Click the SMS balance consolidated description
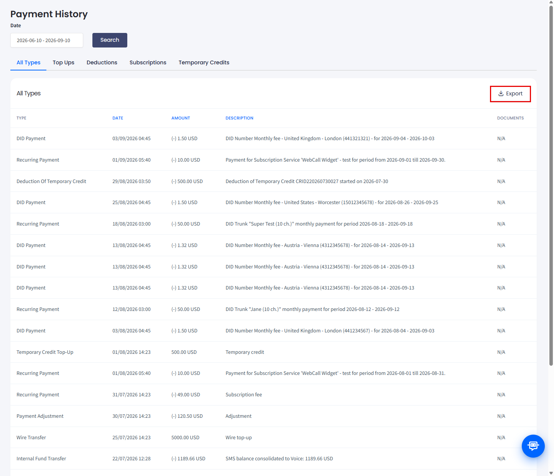554x476 pixels. 279,459
